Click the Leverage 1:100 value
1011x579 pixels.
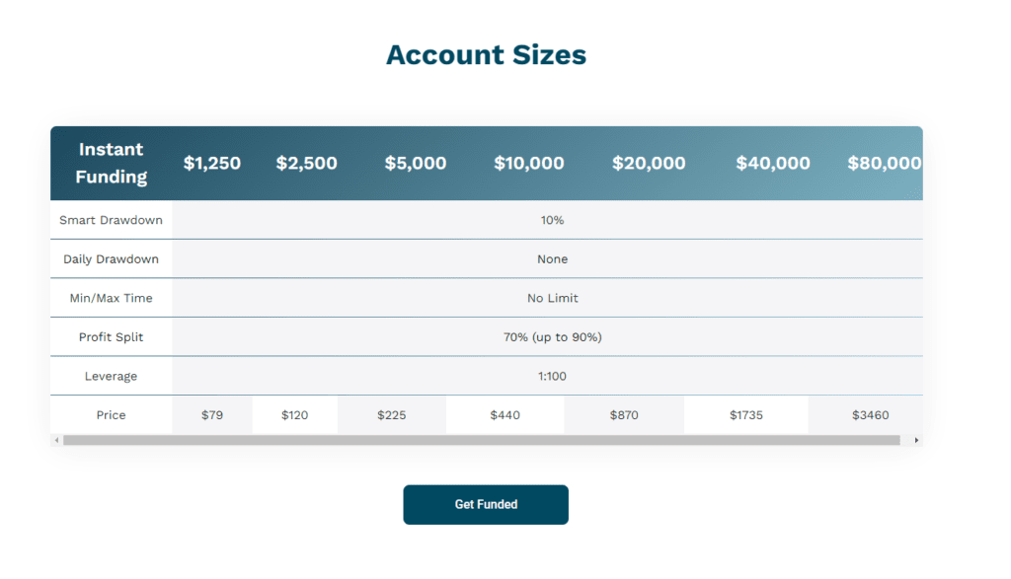click(553, 376)
